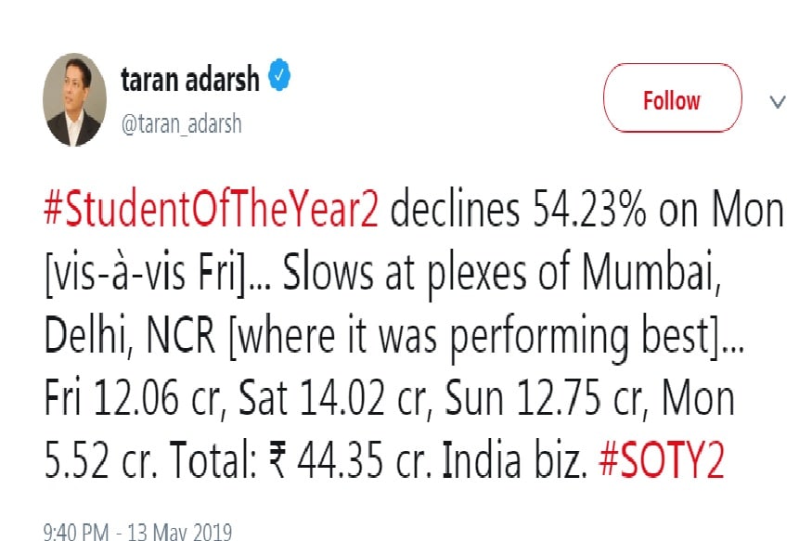The image size is (812, 541).
Task: Open the #SOTY2 hashtag link
Action: click(x=662, y=460)
